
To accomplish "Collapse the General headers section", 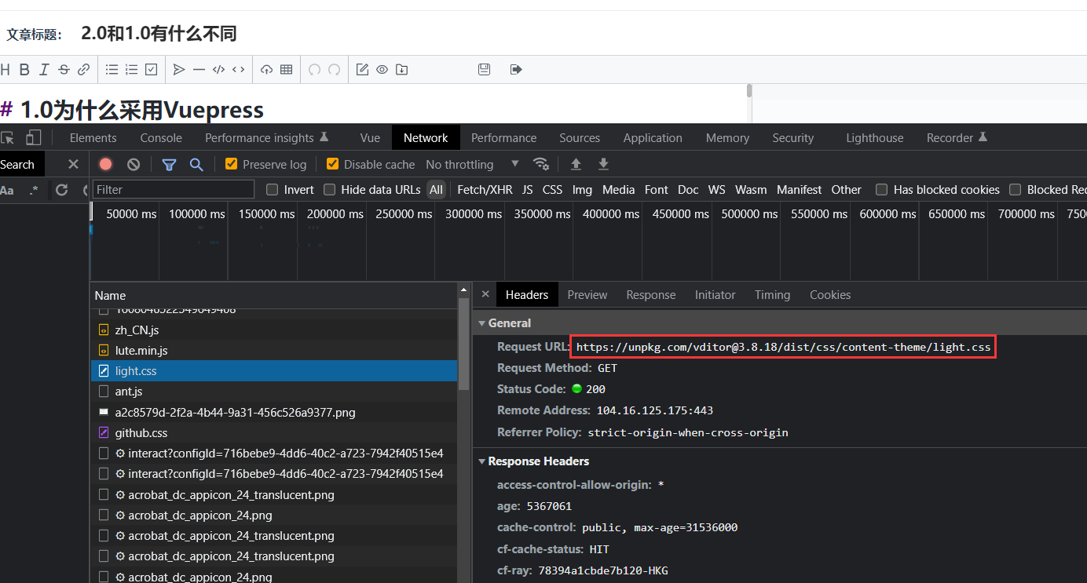I will coord(482,323).
